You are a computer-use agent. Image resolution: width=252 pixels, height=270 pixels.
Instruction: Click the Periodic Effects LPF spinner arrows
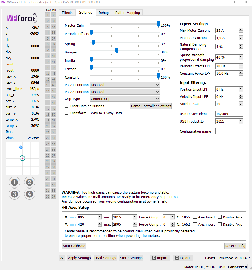pos(241,66)
